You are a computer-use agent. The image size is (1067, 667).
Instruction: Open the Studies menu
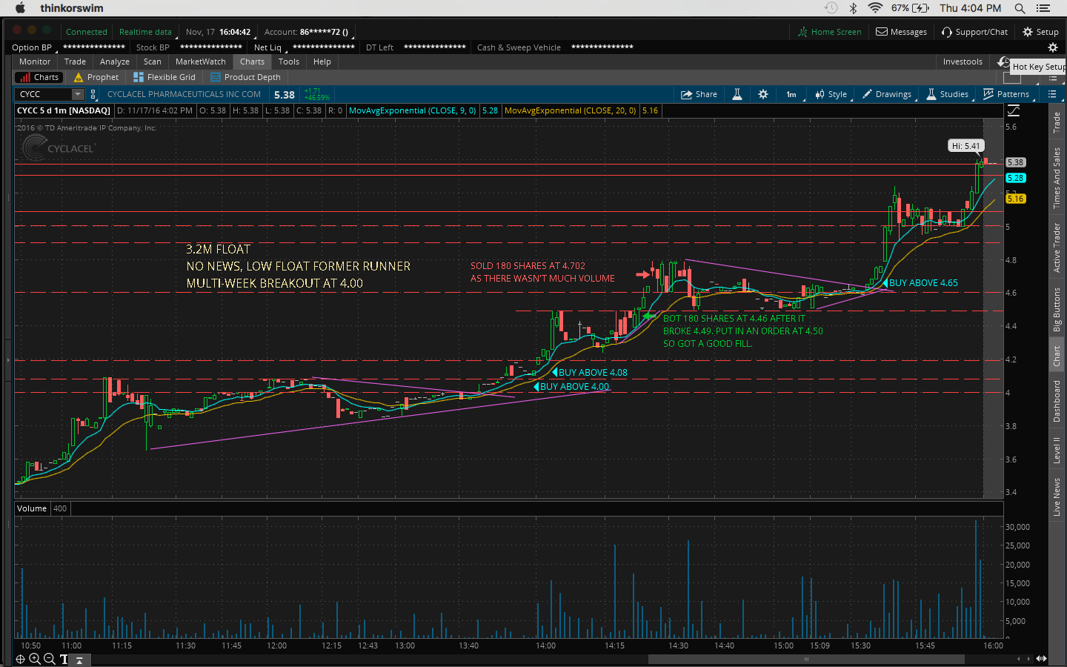(x=948, y=94)
